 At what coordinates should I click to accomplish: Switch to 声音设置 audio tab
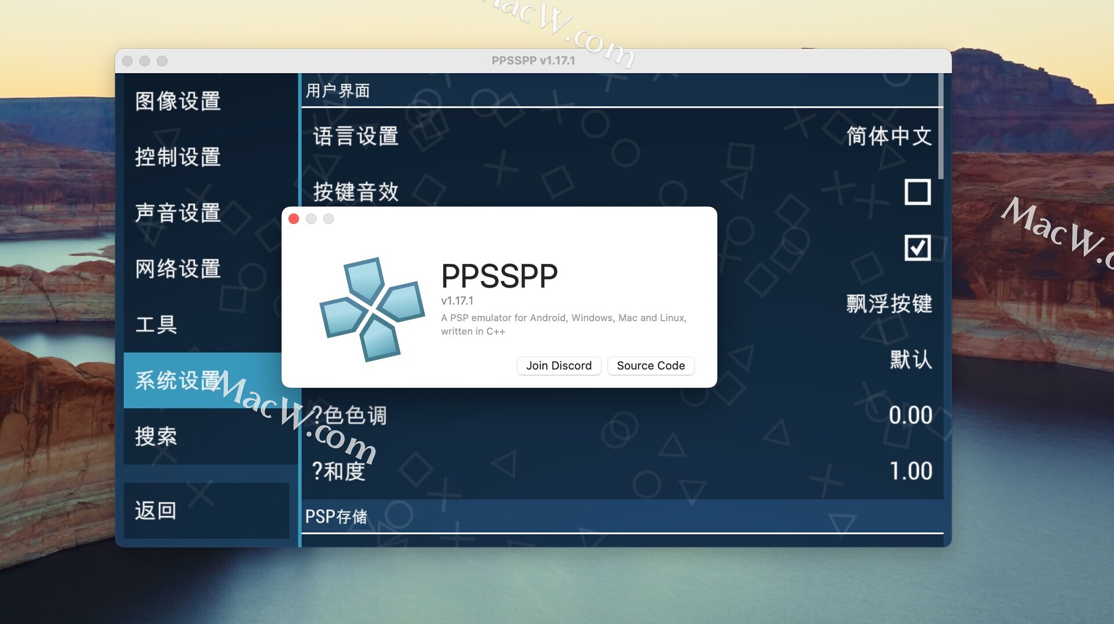pos(207,213)
